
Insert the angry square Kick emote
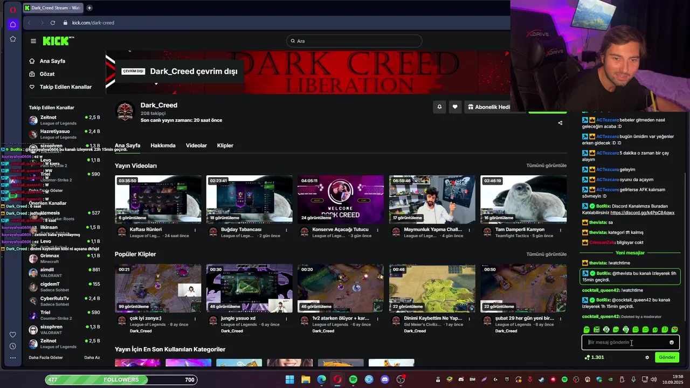point(597,329)
